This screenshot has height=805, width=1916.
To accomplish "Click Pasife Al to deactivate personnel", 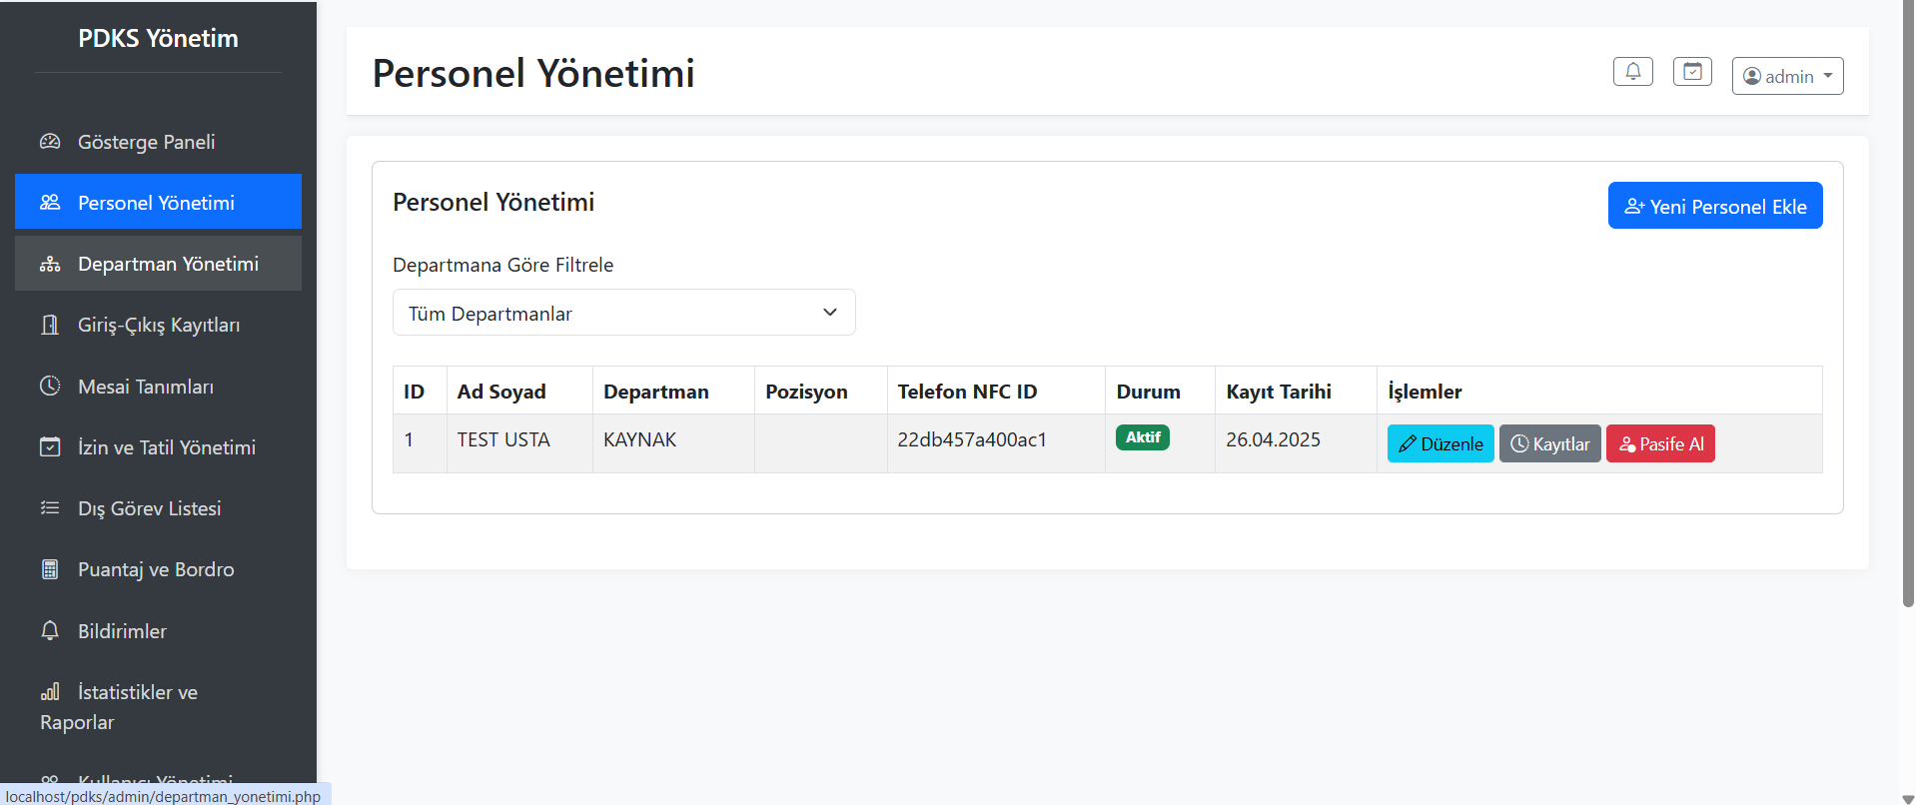I will click(1660, 444).
